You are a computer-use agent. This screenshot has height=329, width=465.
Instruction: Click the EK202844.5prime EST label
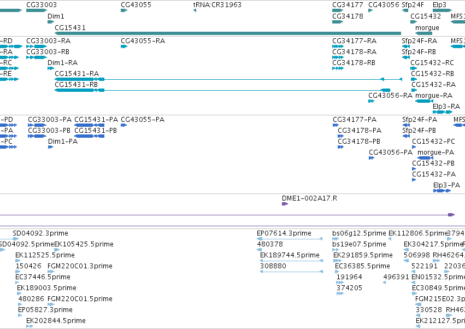(56, 320)
